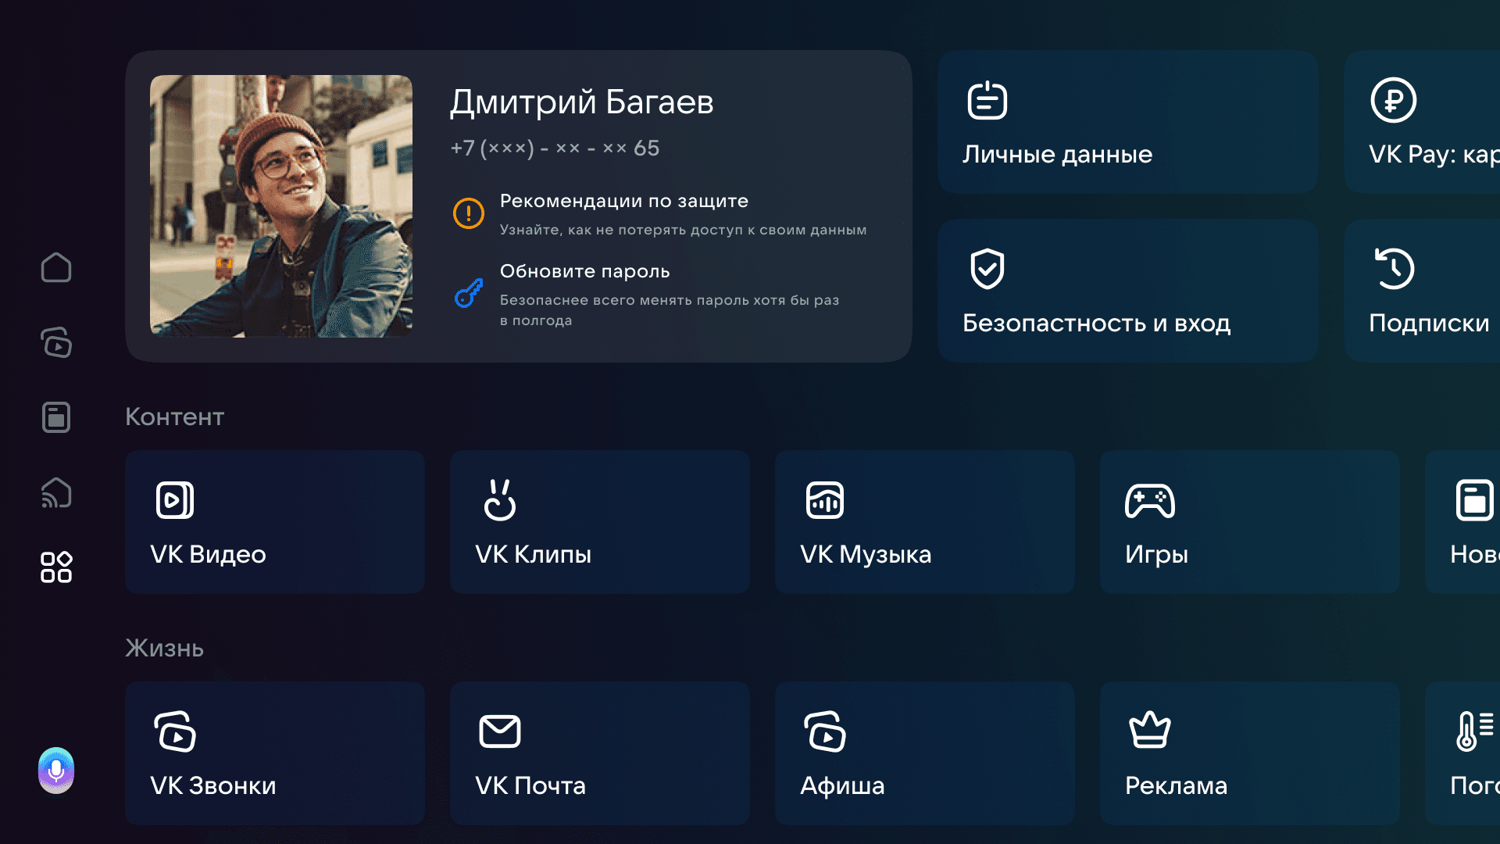This screenshot has width=1500, height=844.
Task: Open VK Клипы tile
Action: coord(599,521)
